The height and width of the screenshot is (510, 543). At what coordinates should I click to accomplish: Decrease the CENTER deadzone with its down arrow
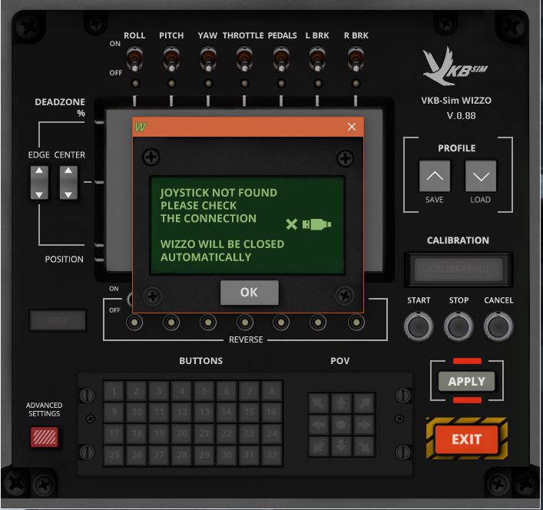[x=68, y=194]
